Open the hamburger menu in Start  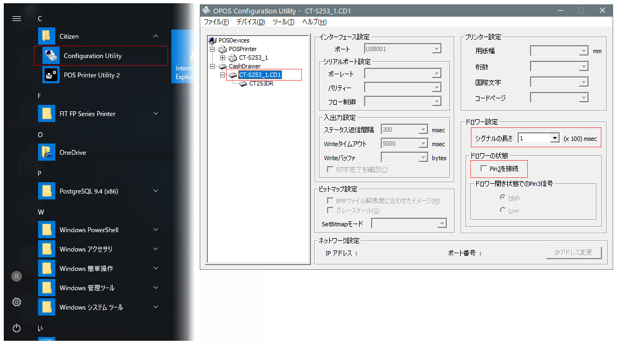tap(17, 18)
